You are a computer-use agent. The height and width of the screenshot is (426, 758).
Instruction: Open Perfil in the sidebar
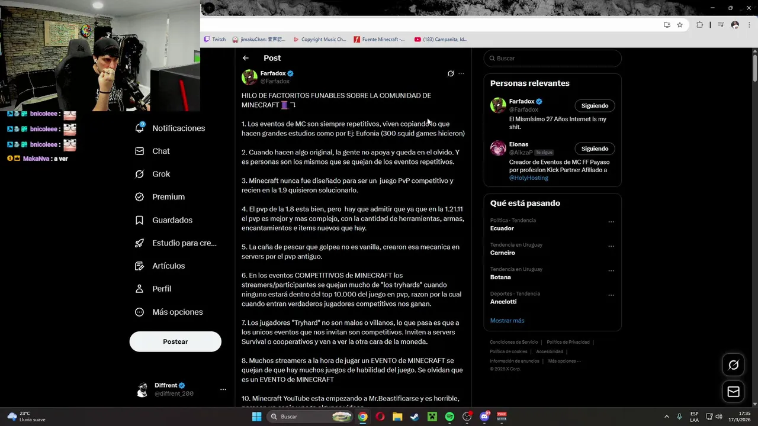point(153,289)
